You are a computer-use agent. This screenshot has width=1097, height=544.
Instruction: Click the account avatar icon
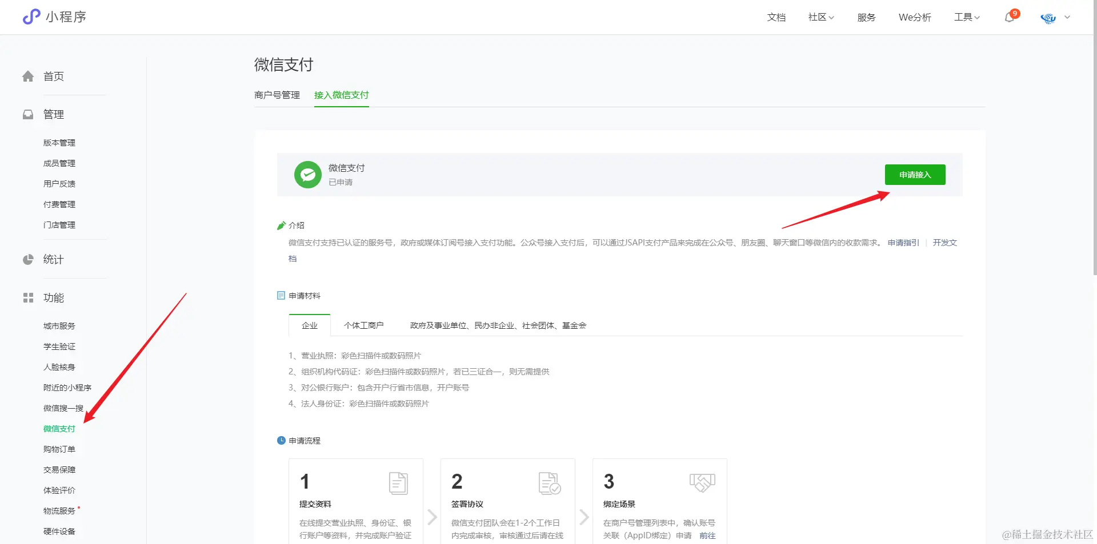click(1048, 18)
